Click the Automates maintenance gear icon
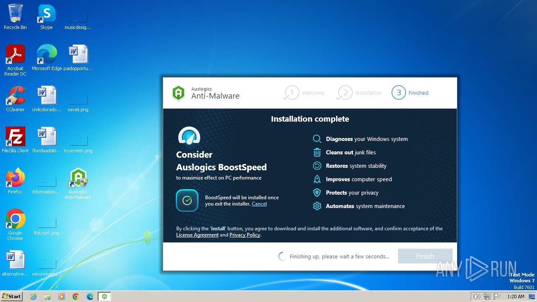The height and width of the screenshot is (302, 537). coord(317,206)
